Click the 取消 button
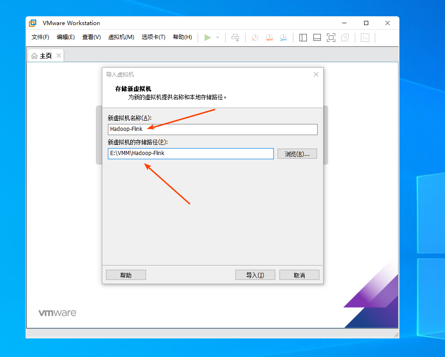 299,275
